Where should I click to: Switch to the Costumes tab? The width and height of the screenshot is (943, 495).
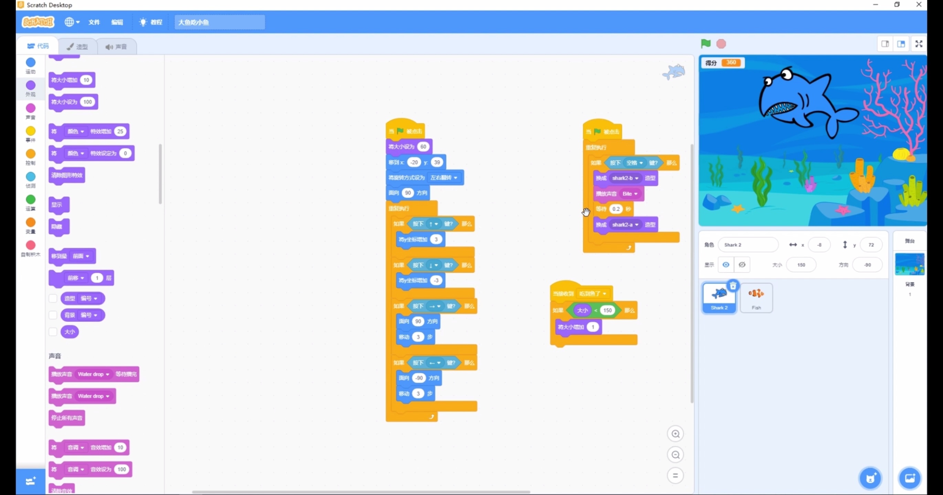tap(77, 46)
